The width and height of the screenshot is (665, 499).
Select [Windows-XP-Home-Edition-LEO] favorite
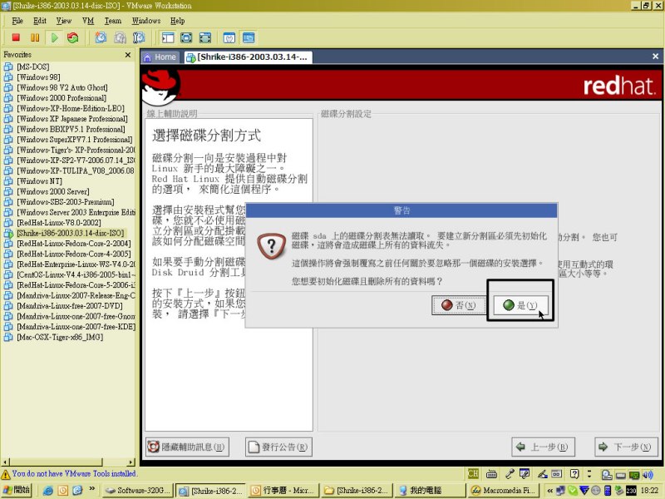tap(71, 108)
